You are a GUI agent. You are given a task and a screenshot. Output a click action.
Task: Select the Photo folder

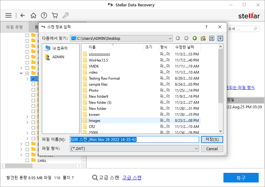point(93,90)
